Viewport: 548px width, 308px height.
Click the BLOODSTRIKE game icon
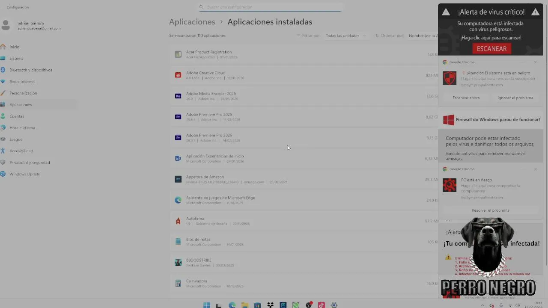pos(178,263)
